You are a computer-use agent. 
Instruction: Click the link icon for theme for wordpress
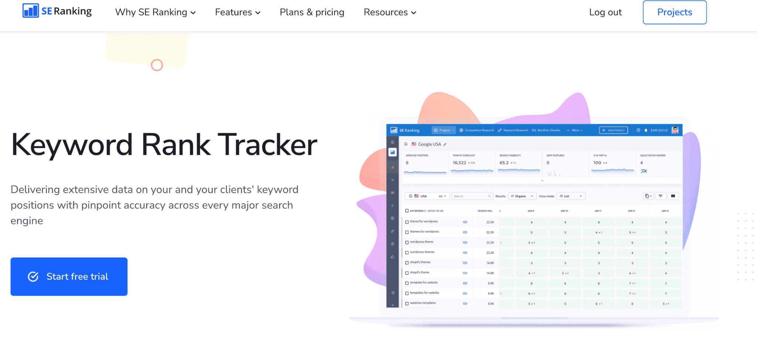click(x=465, y=222)
